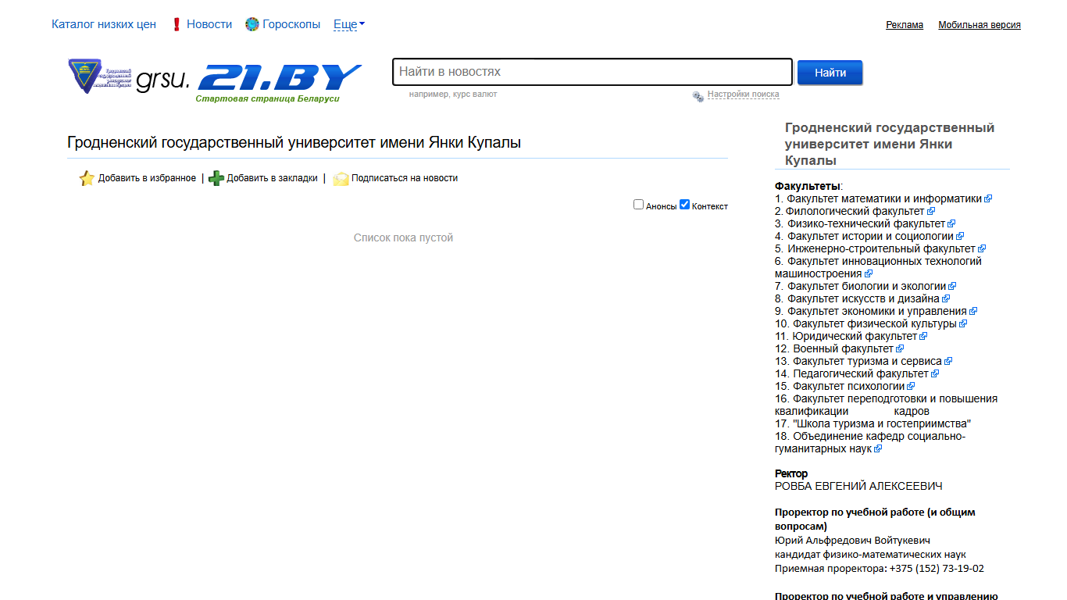Open external link icon for Факультет математики и информатики
Viewport: 1067px width, 600px height.
coord(988,199)
